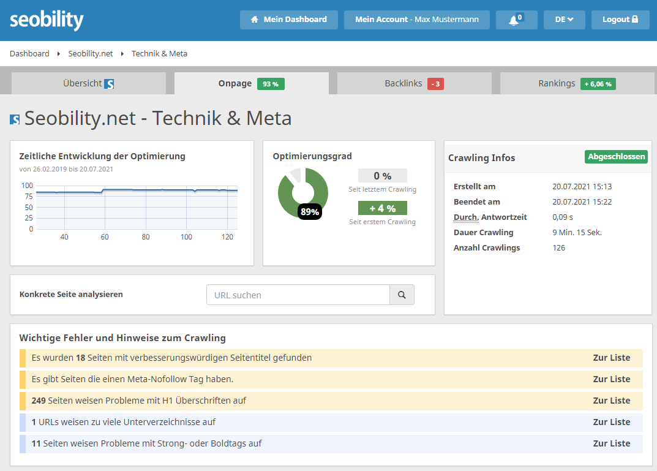Open Mein Dashboard

coord(288,20)
